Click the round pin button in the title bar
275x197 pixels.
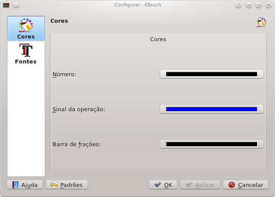coord(16,5)
